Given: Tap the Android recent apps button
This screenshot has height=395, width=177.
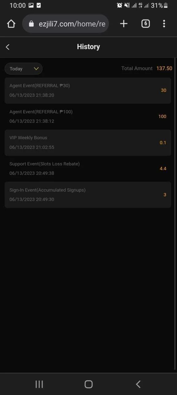Looking at the screenshot, I should click(39, 384).
